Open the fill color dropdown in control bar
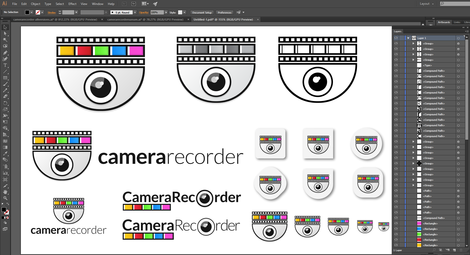 [x=32, y=12]
